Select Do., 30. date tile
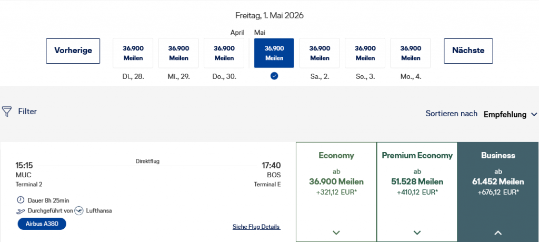539x242 pixels. coord(224,53)
